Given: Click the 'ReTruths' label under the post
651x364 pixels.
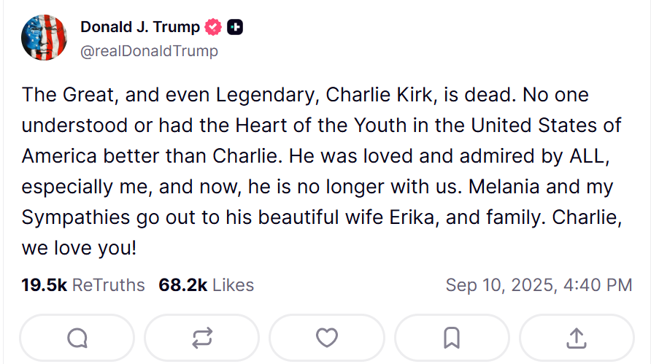Looking at the screenshot, I should [108, 285].
